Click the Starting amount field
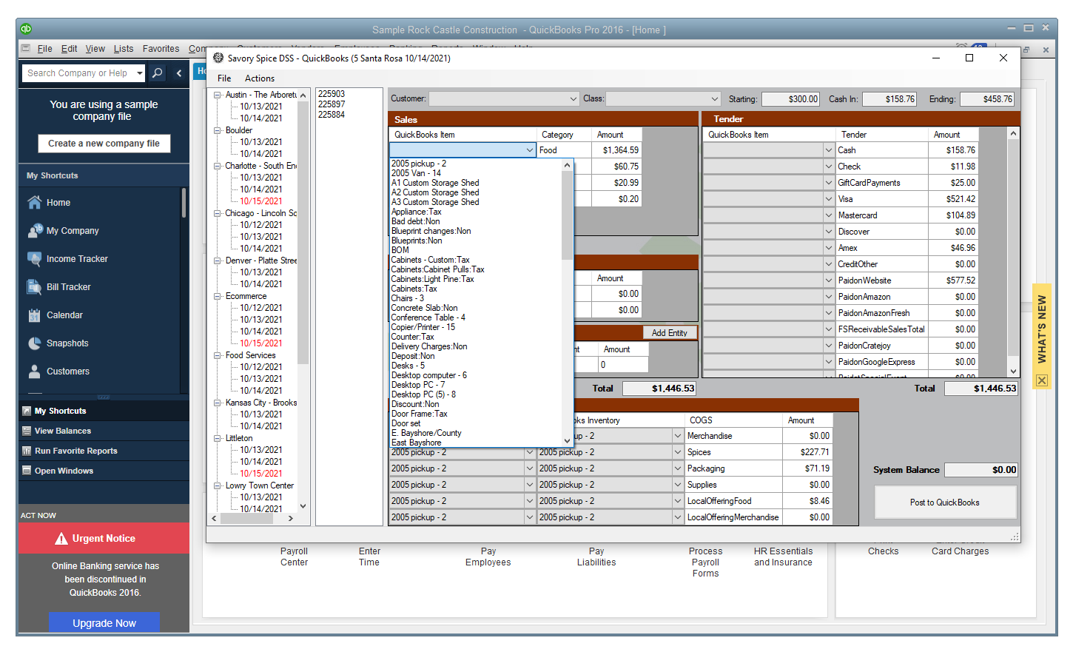Viewport: 1073px width, 652px height. click(x=790, y=99)
